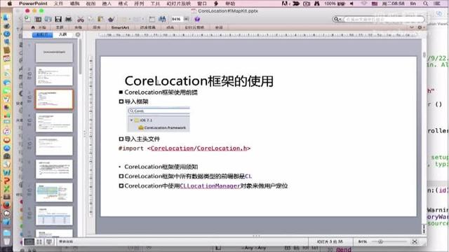Click the Cut scissors icon
This screenshot has width=449, height=252.
[81, 20]
